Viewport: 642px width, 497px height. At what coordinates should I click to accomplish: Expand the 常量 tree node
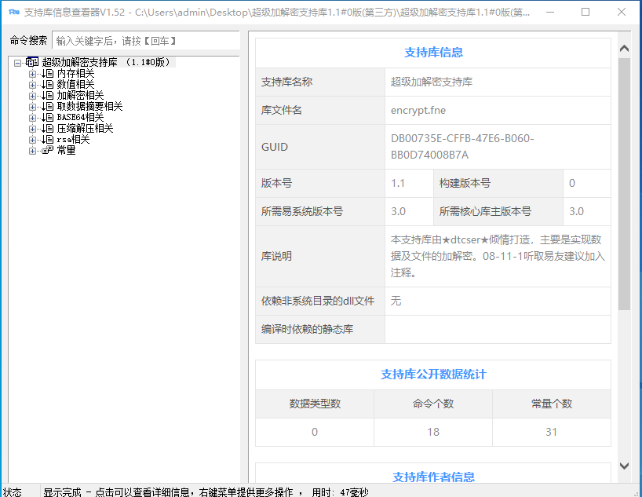32,150
